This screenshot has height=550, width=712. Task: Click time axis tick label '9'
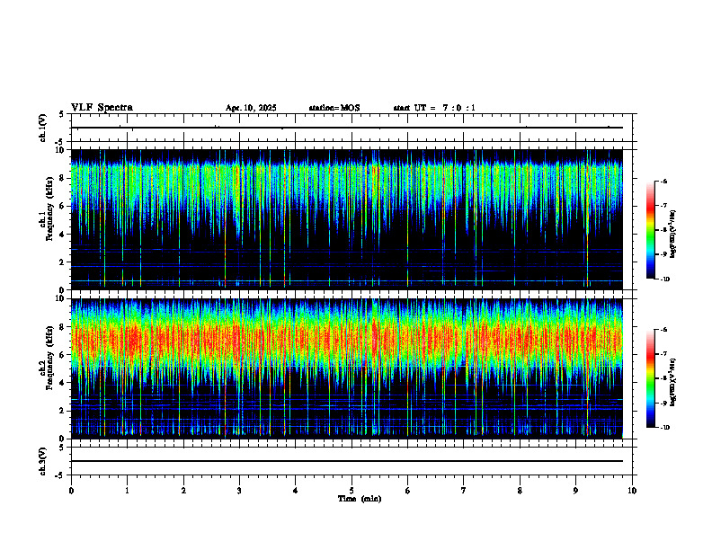[x=575, y=491]
